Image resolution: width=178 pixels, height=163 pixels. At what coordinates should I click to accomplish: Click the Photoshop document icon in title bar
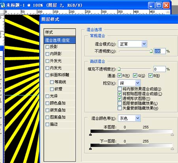[x=2, y=5]
